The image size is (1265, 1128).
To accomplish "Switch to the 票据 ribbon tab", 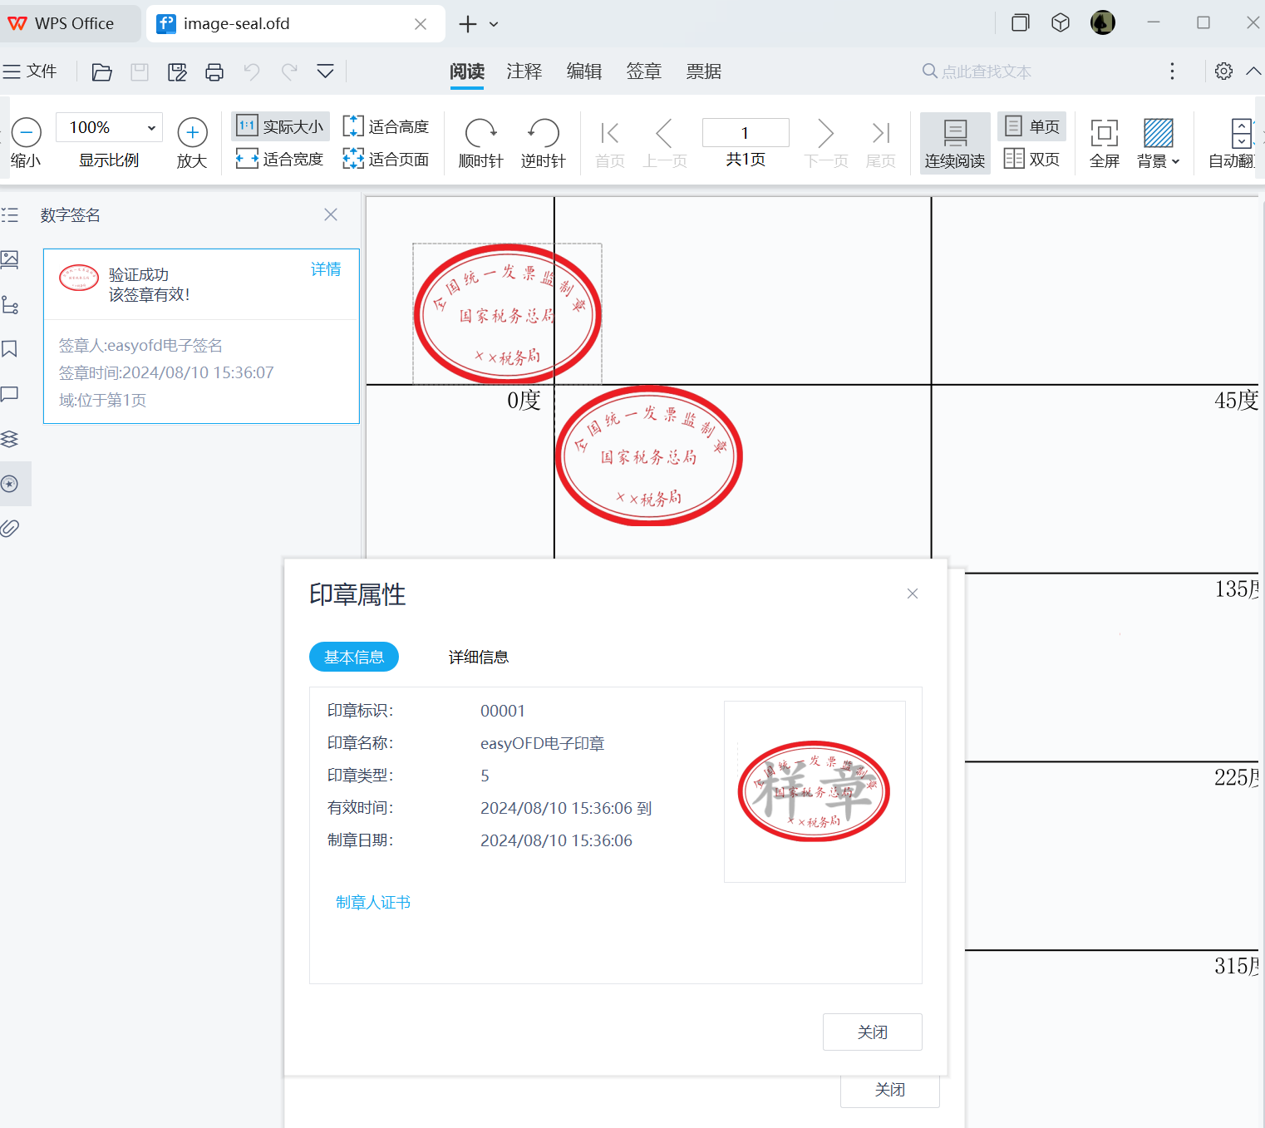I will click(x=703, y=71).
